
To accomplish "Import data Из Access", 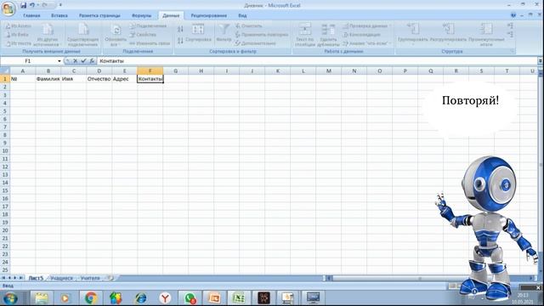I will (19, 26).
